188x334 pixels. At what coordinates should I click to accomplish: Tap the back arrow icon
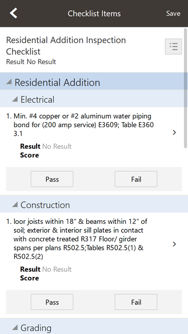(14, 13)
